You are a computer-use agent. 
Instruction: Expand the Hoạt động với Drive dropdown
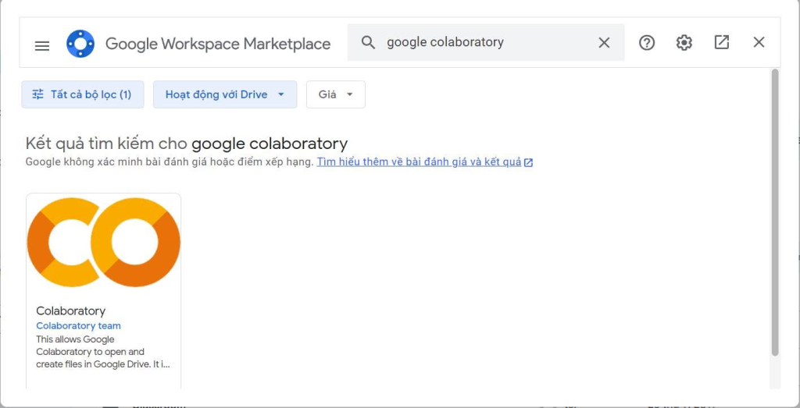(x=225, y=94)
